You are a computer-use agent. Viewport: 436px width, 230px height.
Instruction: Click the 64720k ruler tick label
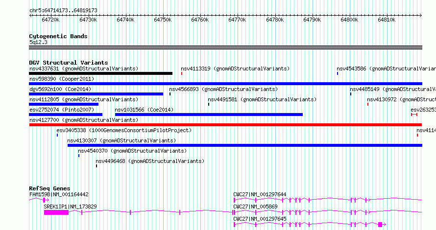[x=50, y=20]
